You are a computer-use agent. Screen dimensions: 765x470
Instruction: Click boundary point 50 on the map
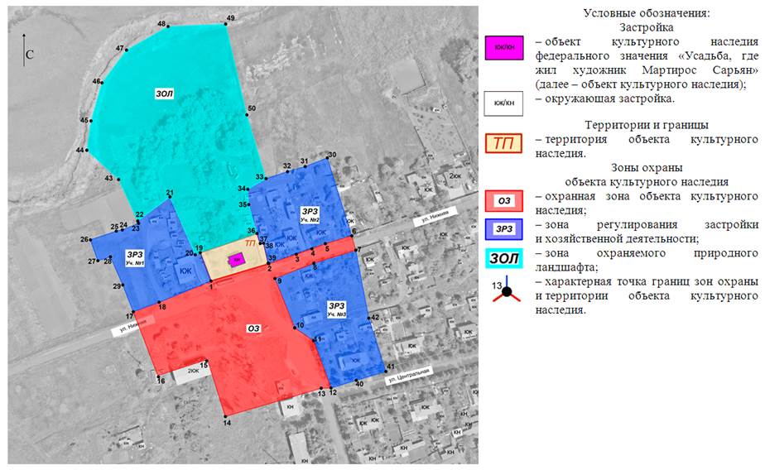pyautogui.click(x=247, y=115)
